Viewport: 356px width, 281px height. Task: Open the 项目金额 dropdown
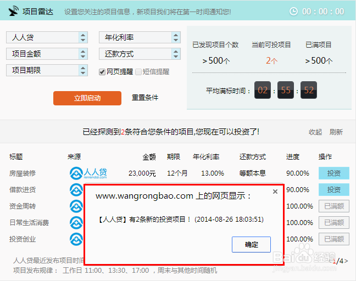47,54
